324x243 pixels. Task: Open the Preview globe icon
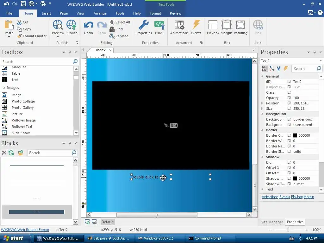point(58,25)
